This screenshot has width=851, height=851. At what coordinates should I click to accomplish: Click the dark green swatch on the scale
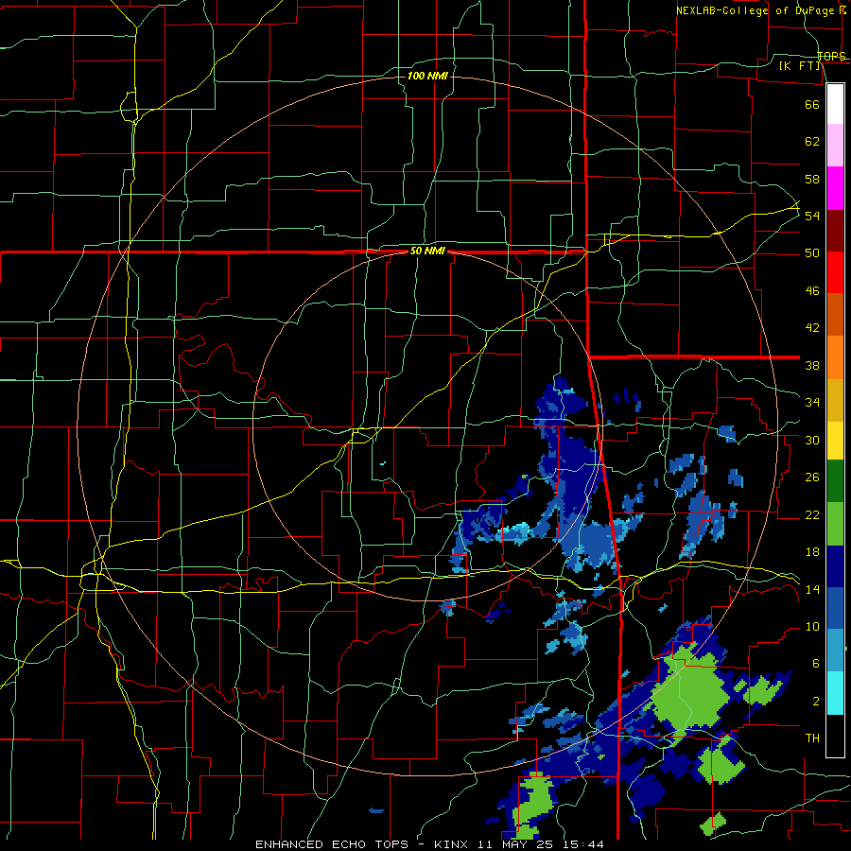(835, 481)
